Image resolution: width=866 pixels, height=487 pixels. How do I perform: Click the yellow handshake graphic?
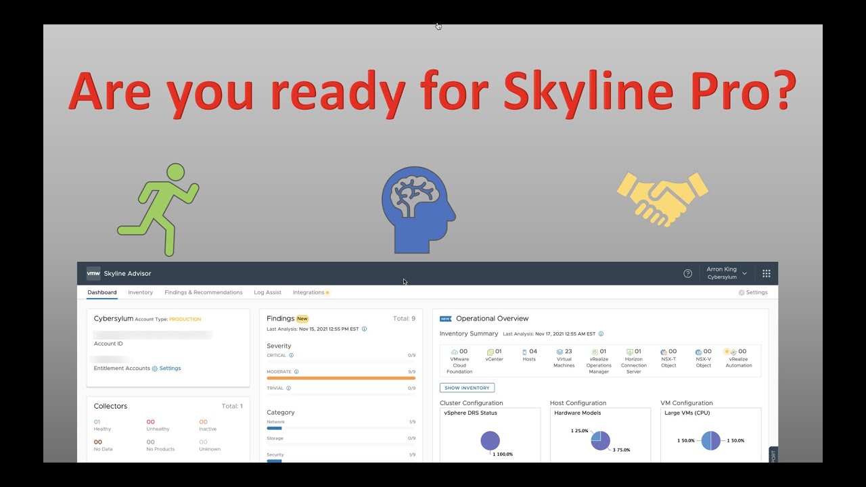[x=662, y=199]
